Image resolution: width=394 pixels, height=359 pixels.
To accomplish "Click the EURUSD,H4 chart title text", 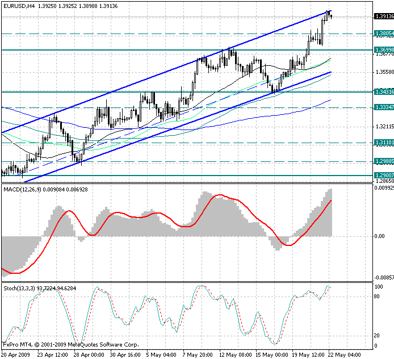I will pos(19,6).
